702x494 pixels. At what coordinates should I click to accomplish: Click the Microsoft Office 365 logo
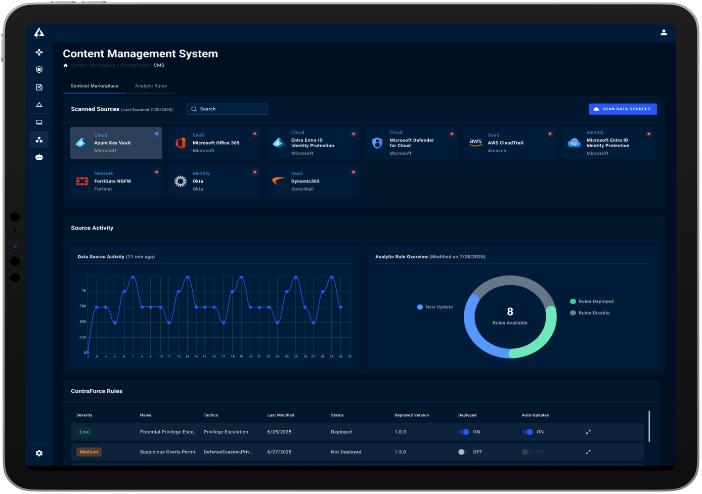[x=180, y=143]
